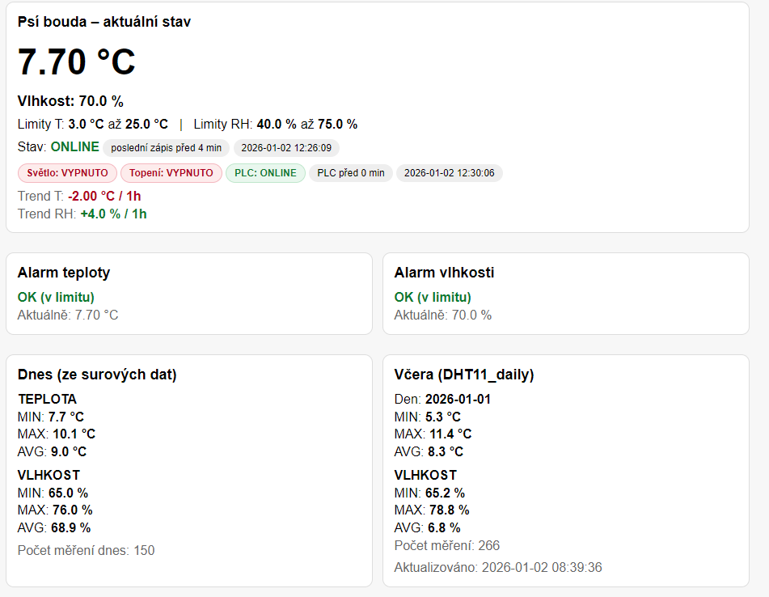
Task: Click the 'Počet měření dnes: 150' text
Action: pos(86,551)
